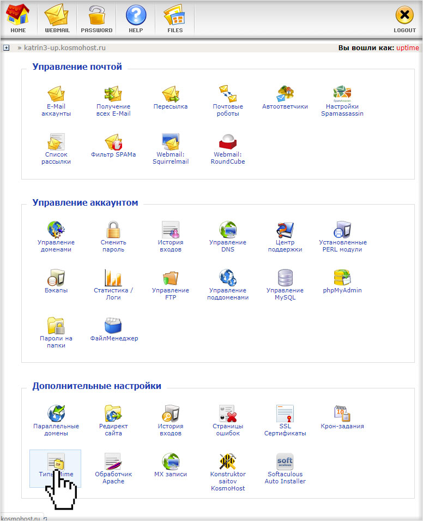Screen dimensions: 423x521
Task: Click the Пересылка mail forwarding icon
Action: pyautogui.click(x=171, y=94)
